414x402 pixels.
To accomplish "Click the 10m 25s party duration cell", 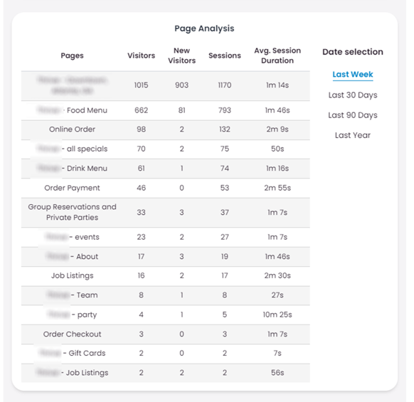I will 277,314.
